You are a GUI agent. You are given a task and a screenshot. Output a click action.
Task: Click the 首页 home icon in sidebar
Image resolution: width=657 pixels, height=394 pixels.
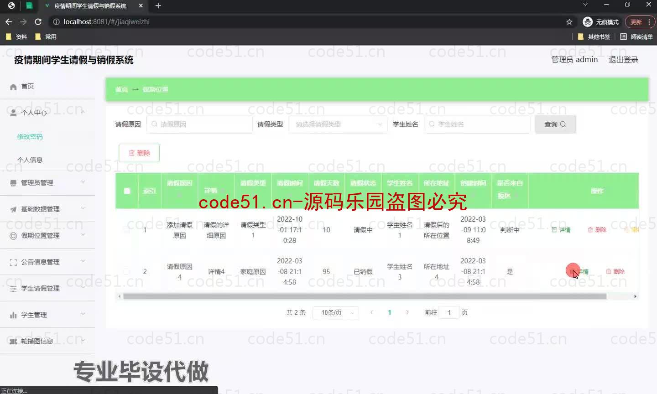tap(13, 87)
